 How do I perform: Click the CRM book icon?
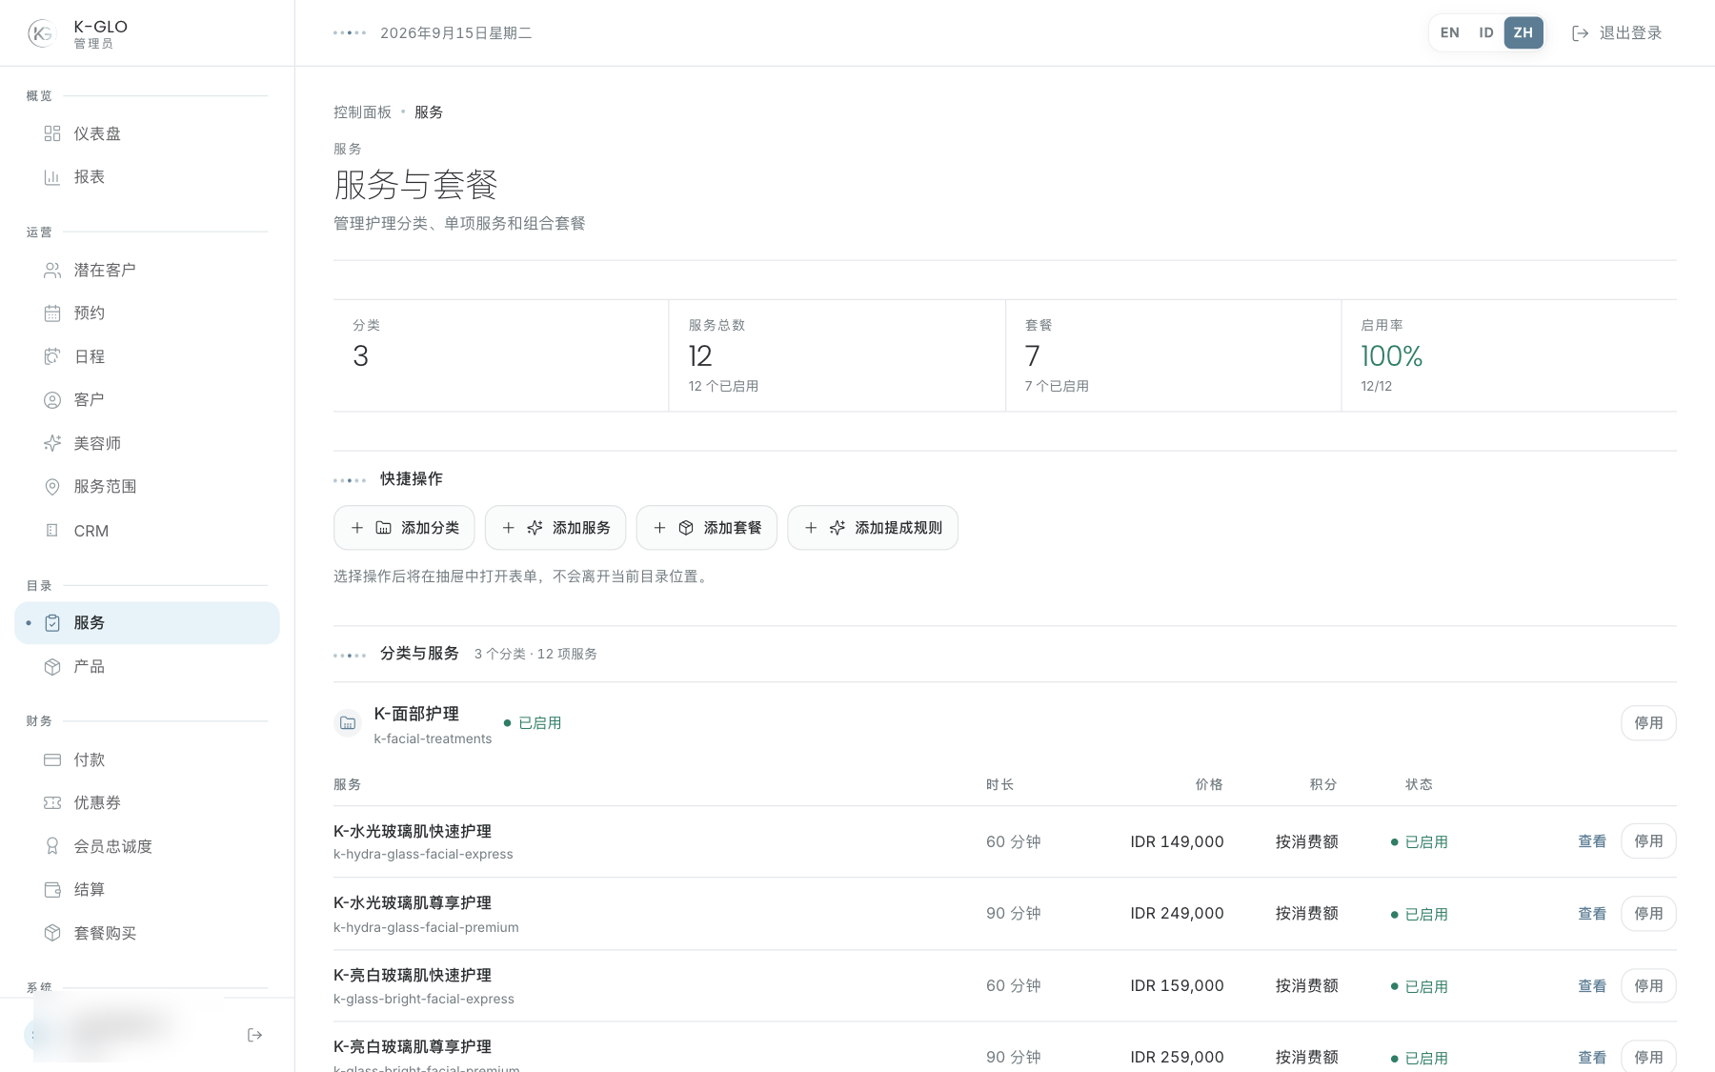click(x=52, y=531)
